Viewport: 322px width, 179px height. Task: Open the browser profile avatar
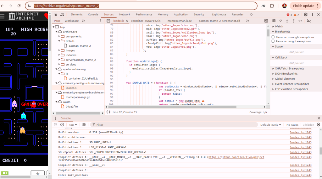click(x=284, y=6)
